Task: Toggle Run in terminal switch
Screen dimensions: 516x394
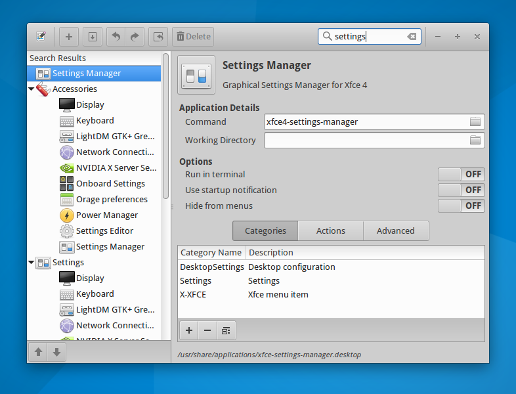Action: click(x=462, y=175)
